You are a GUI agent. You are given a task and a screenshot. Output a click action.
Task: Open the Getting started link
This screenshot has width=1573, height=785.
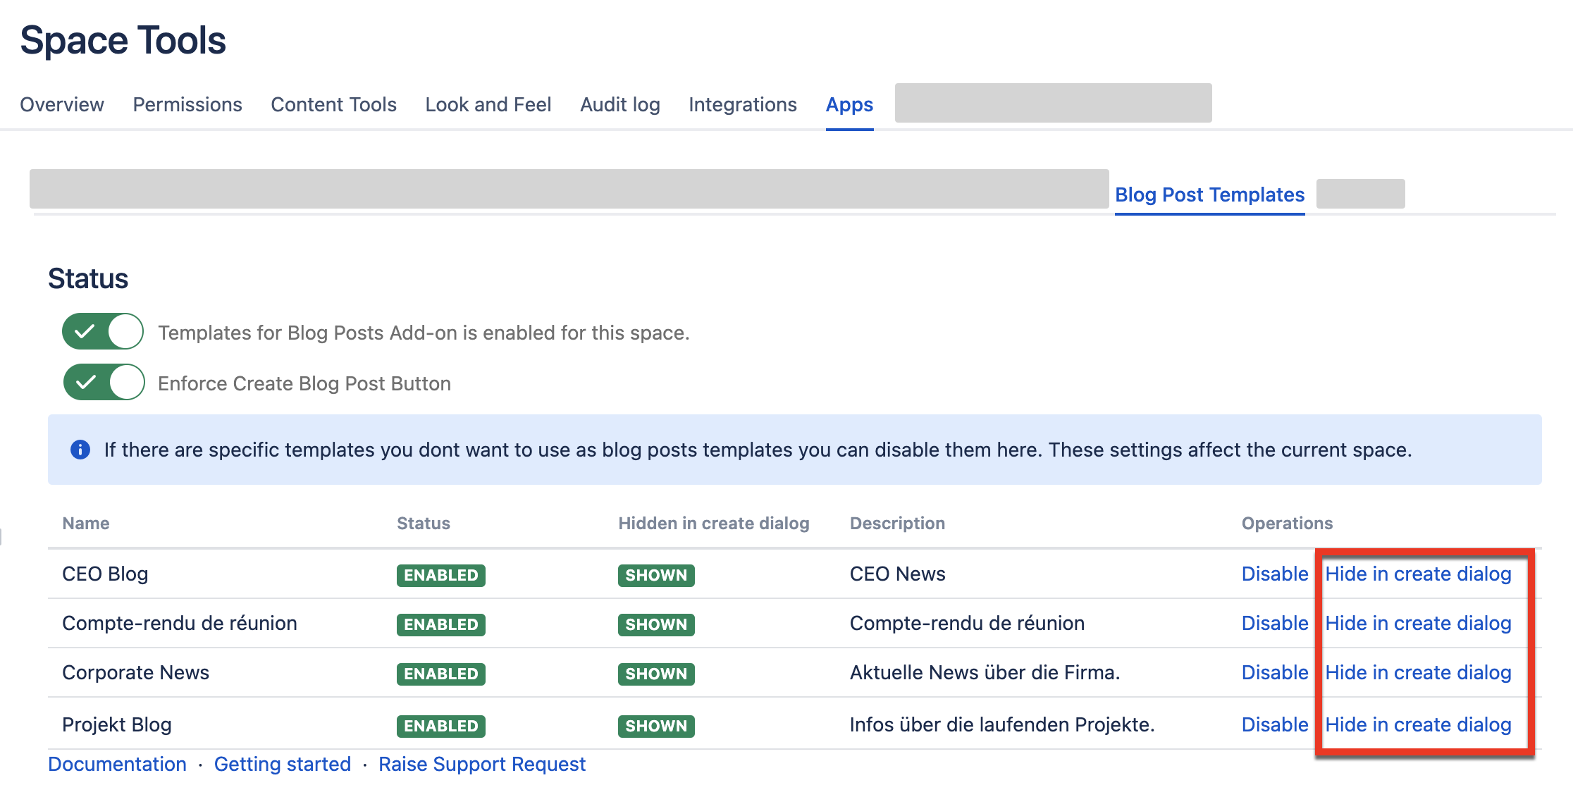click(x=282, y=764)
